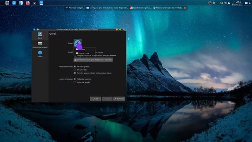The image size is (252, 142).
Task: Click Mostrar alternador de atividade
Action: point(168,8)
